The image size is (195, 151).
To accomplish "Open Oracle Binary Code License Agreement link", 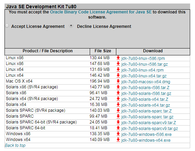I will pos(101,12).
